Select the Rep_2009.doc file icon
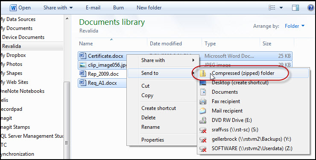This screenshot has width=316, height=160. [x=82, y=74]
